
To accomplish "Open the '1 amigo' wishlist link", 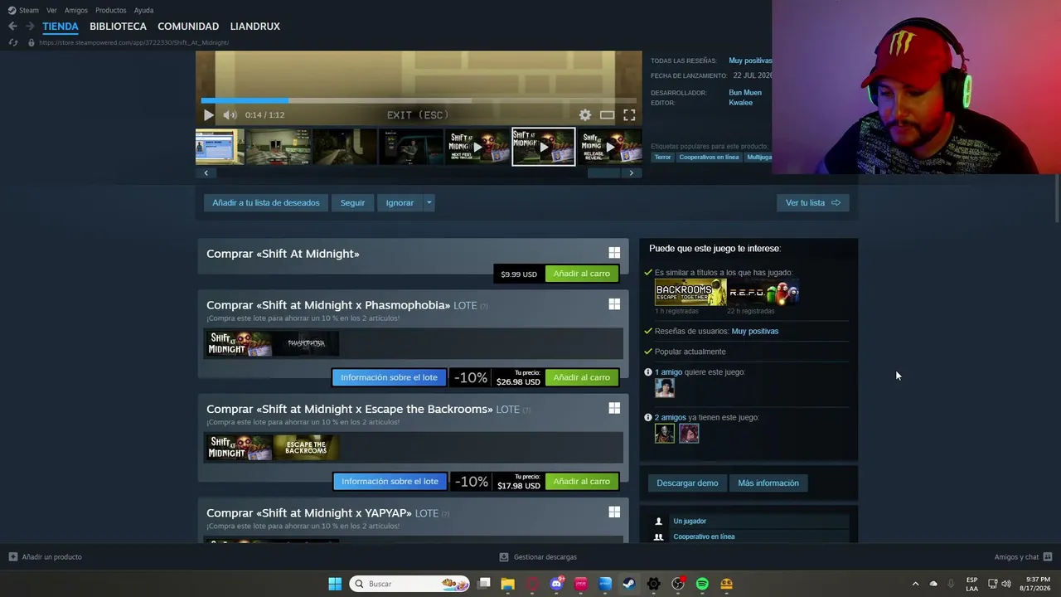I will coord(668,372).
